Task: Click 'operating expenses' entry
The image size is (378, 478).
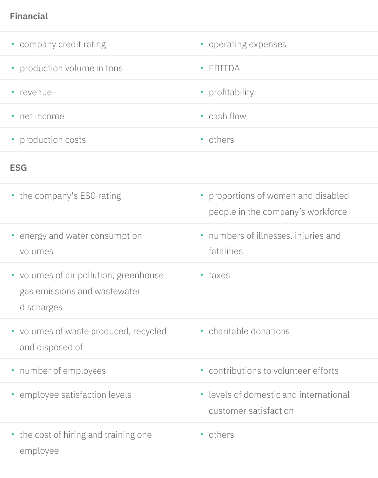Action: [x=247, y=44]
